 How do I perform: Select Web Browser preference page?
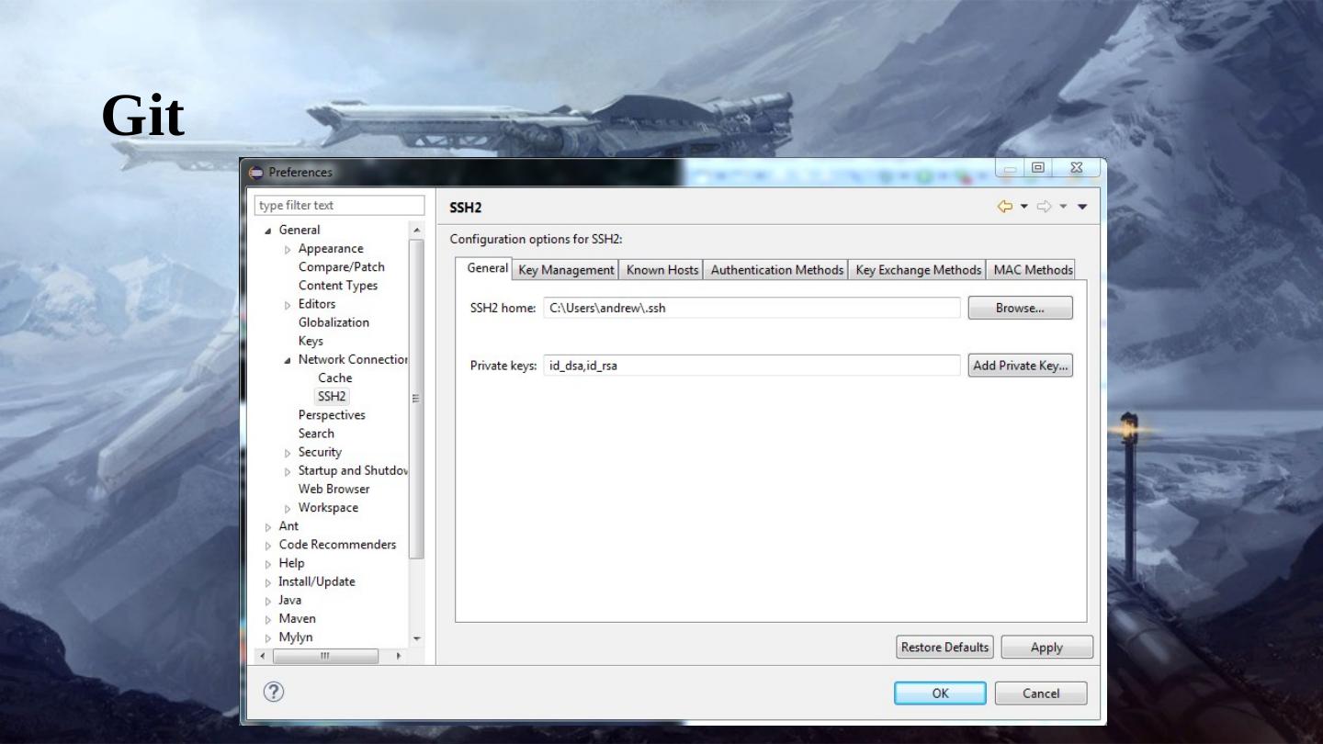334,490
